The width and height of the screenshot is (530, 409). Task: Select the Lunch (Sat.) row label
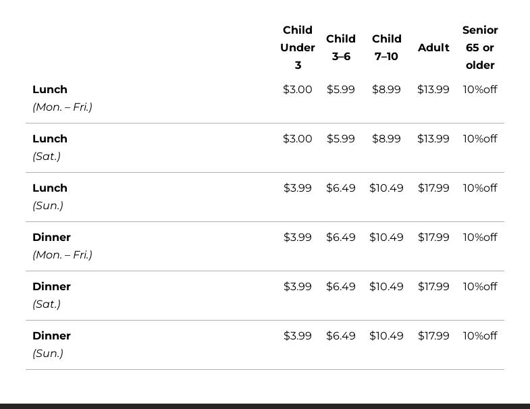point(50,147)
